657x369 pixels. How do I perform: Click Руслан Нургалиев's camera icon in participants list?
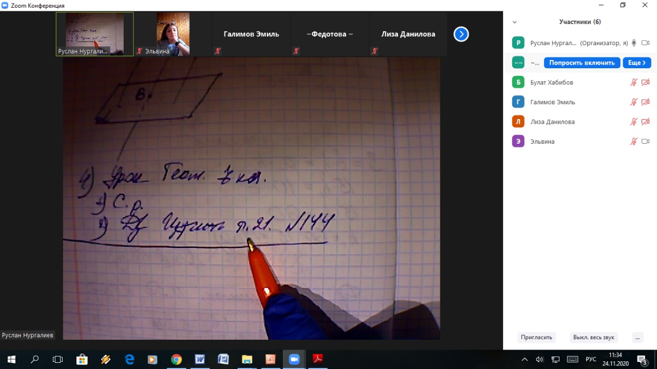click(646, 43)
